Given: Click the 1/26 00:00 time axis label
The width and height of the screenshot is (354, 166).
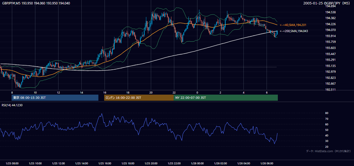Looking at the screenshot, I should 197,164.
